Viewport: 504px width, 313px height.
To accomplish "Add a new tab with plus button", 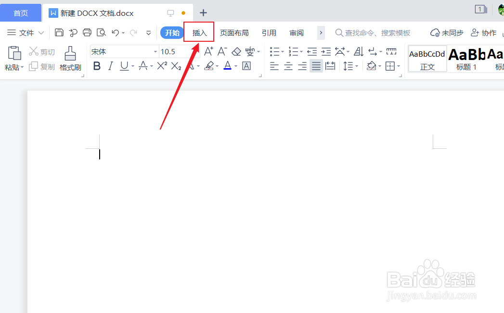I will pos(203,13).
